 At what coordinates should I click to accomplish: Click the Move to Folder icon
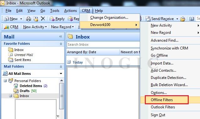point(36,19)
